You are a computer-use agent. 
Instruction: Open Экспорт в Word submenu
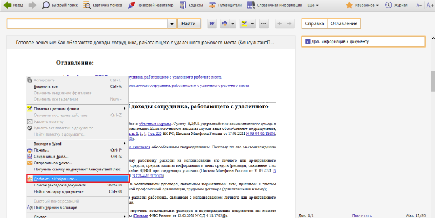click(x=77, y=144)
